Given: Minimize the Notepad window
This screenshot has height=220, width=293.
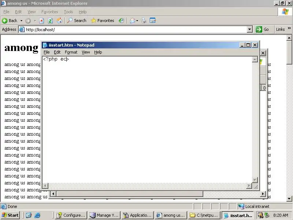Looking at the screenshot, I should click(x=242, y=45).
